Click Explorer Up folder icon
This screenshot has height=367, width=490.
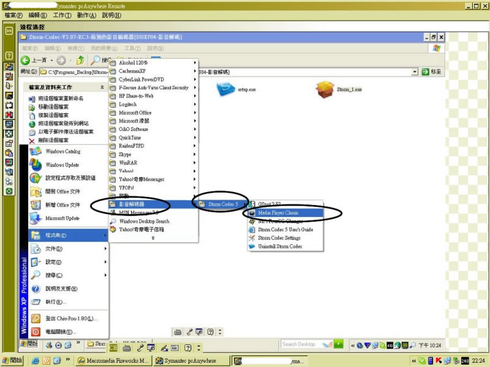point(80,60)
